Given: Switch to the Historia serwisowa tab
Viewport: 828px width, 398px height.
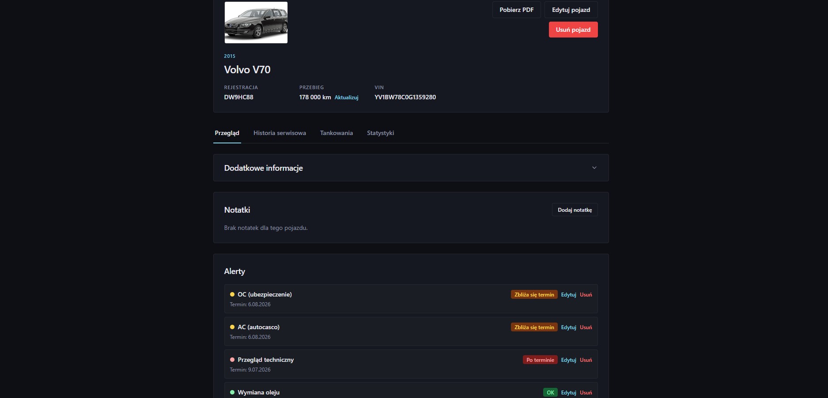Looking at the screenshot, I should coord(280,133).
